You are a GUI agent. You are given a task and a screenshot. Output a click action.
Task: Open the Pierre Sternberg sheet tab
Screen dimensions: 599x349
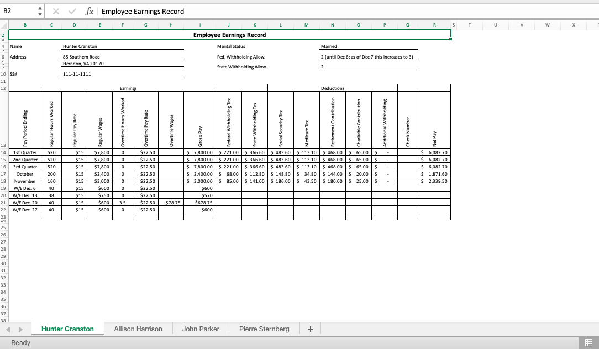click(264, 329)
